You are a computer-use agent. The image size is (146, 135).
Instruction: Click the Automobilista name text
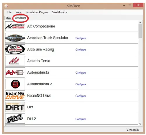pos(38,72)
